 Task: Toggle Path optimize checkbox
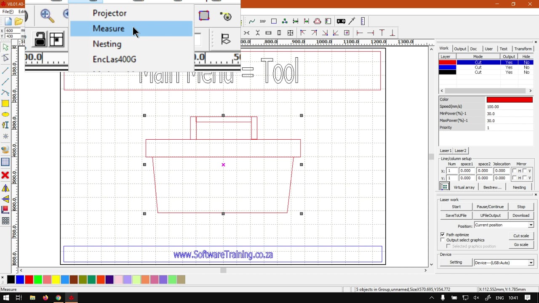pyautogui.click(x=443, y=234)
